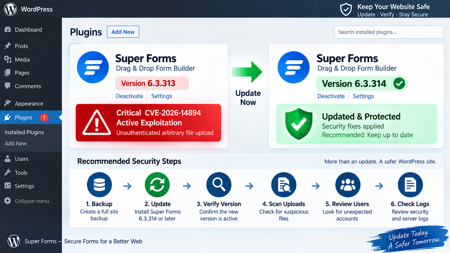Click the Tools wrench icon
This screenshot has width=450, height=253.
click(8, 172)
